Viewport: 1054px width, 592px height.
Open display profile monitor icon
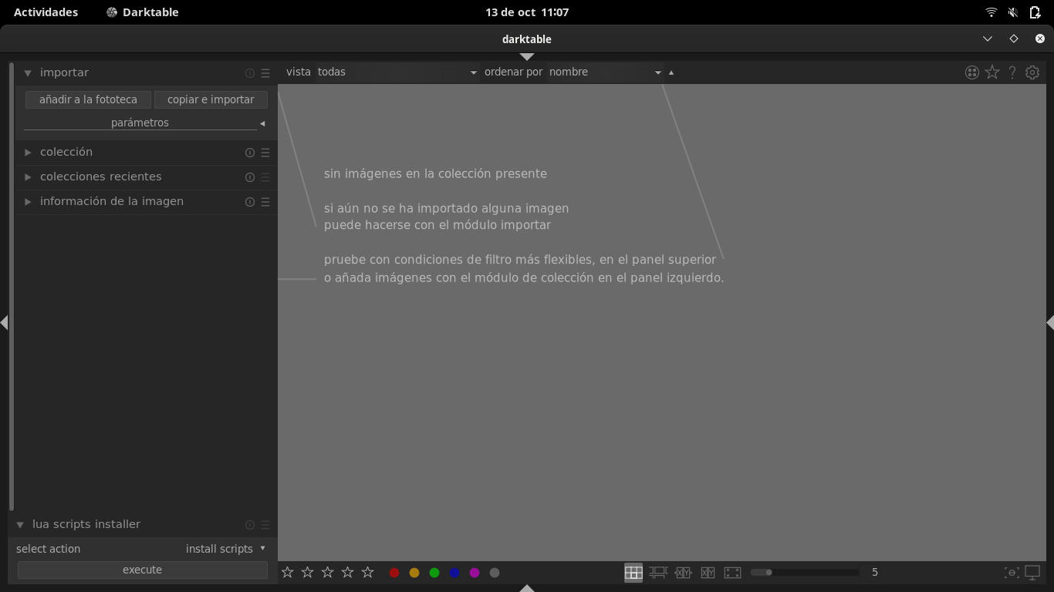pyautogui.click(x=1032, y=572)
